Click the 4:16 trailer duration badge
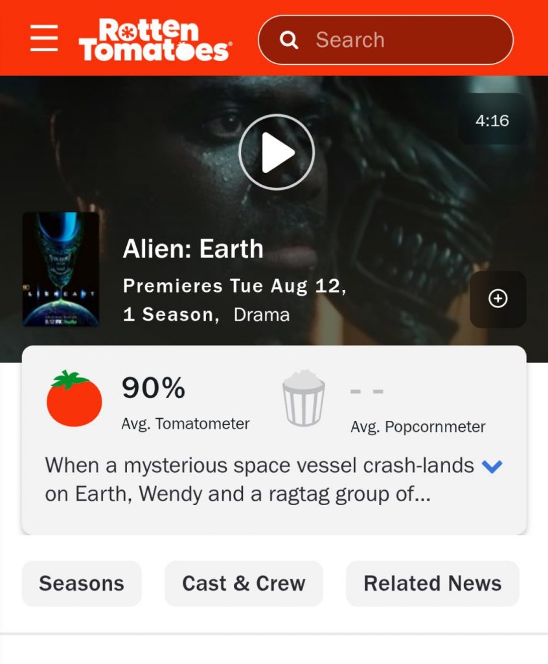Image resolution: width=548 pixels, height=664 pixels. (x=492, y=121)
